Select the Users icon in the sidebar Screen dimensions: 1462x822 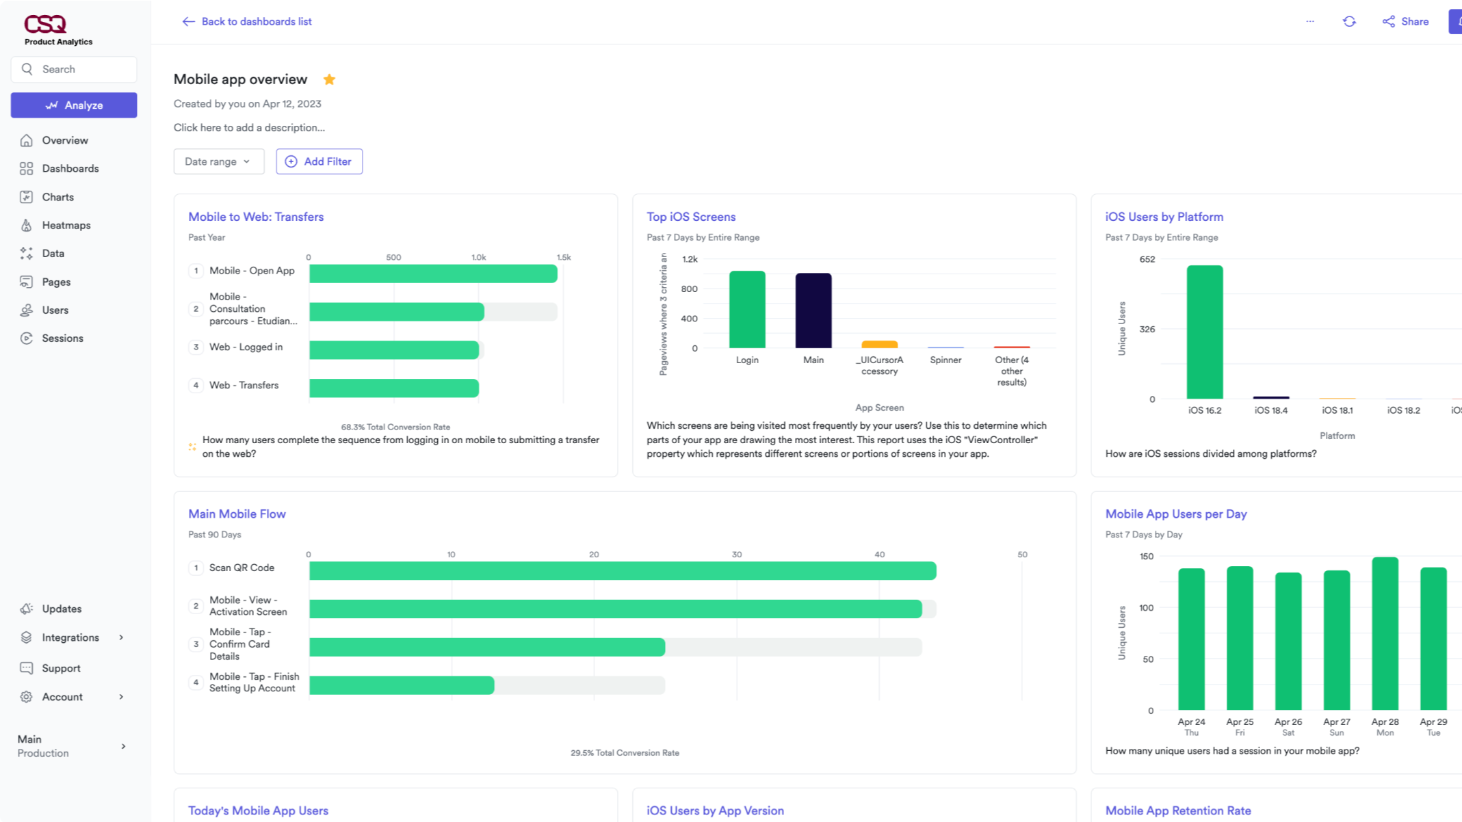[x=26, y=310]
